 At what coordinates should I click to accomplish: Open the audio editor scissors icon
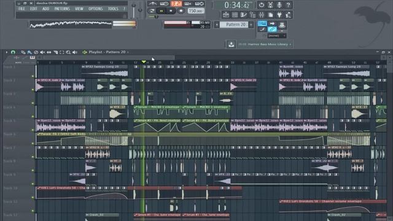point(270,5)
